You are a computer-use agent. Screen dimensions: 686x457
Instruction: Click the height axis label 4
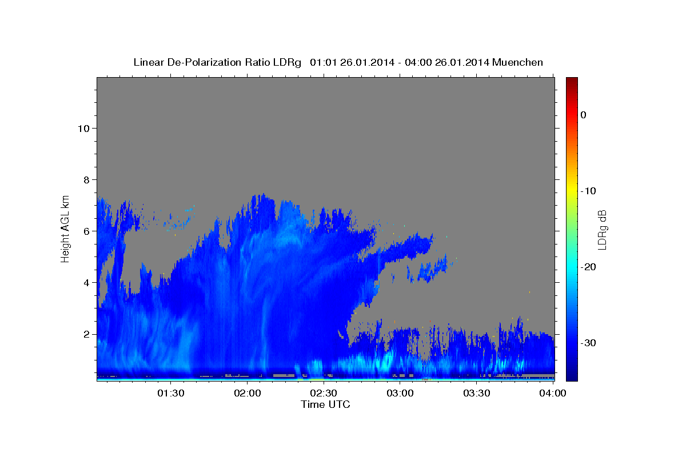coord(85,283)
